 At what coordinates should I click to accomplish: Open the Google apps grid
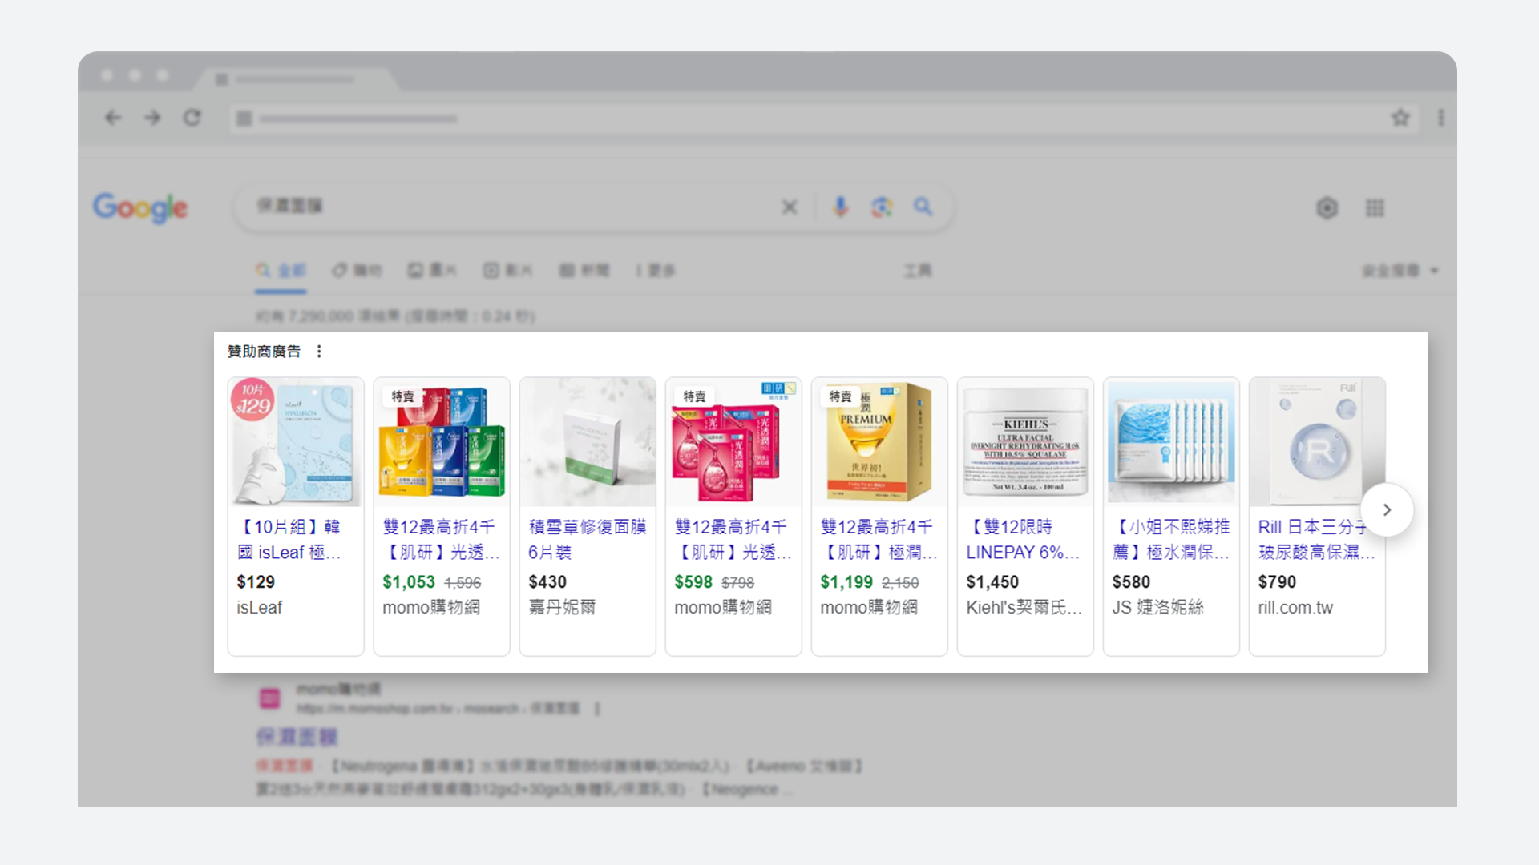click(x=1375, y=208)
